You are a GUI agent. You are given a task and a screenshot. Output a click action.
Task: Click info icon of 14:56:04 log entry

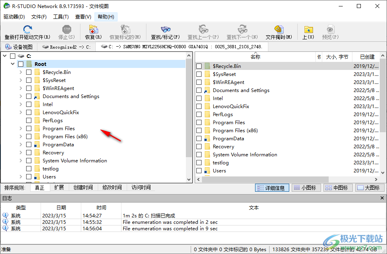[x=5, y=228]
